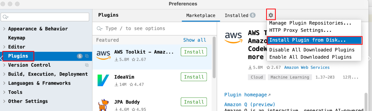
Task: Expand the Appearance & Behavior section
Action: point(4,29)
